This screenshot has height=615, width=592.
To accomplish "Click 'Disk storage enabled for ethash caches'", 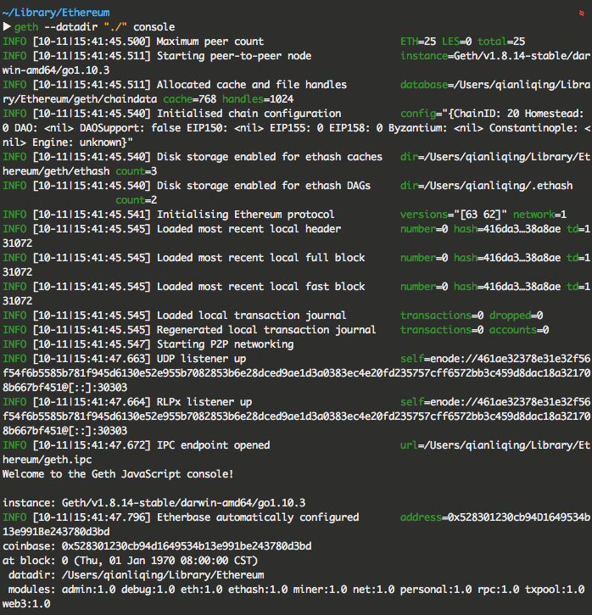I will point(270,157).
